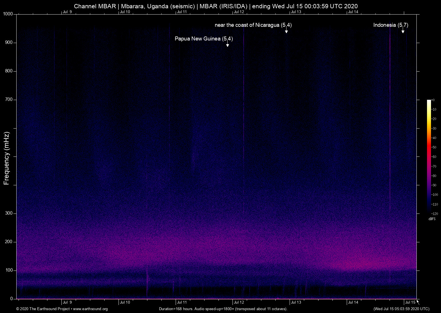Click the Jul 15 marker on bottom time axis
This screenshot has width=441, height=313.
[410, 302]
